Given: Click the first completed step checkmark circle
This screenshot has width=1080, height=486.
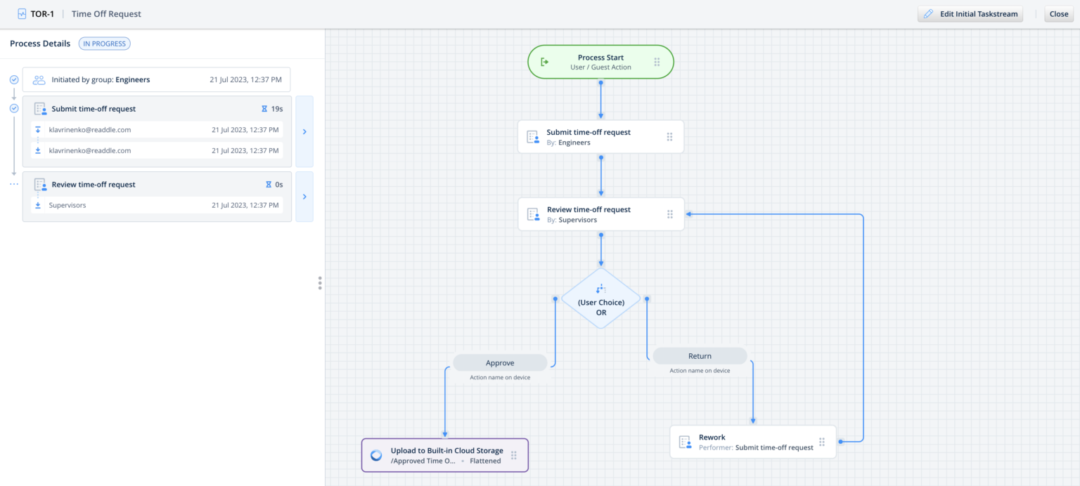Looking at the screenshot, I should pyautogui.click(x=13, y=79).
